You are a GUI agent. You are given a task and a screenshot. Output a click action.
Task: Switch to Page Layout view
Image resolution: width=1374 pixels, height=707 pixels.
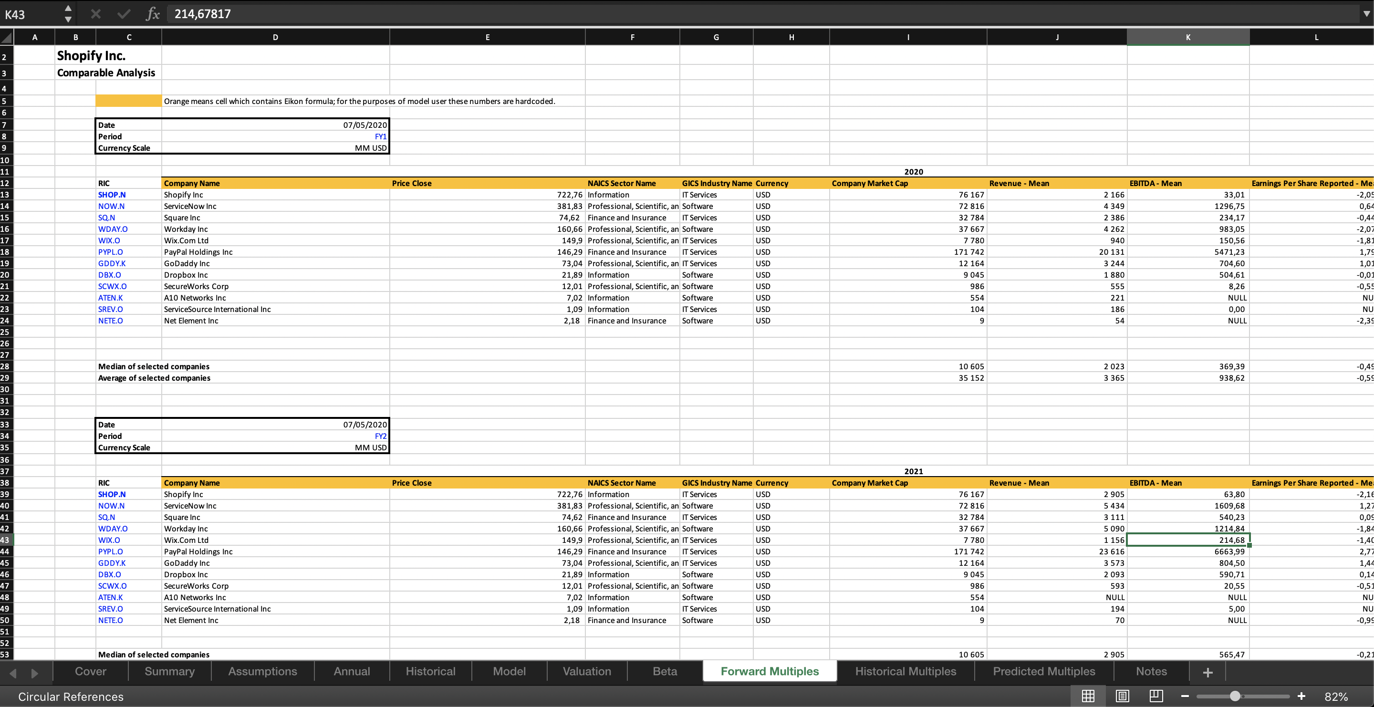click(1122, 696)
